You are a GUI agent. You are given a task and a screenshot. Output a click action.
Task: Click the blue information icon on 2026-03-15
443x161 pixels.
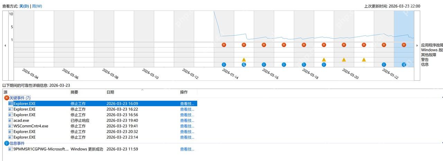[x=244, y=64]
